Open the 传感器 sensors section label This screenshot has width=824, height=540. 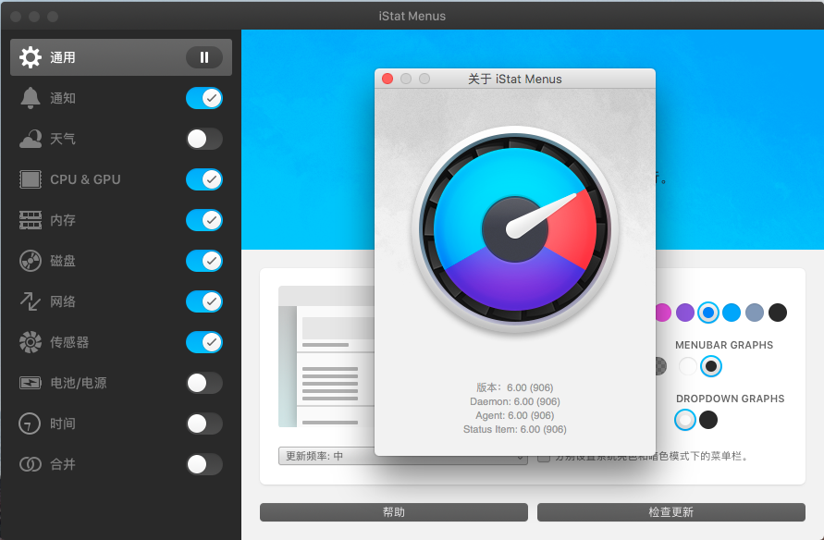coord(69,342)
